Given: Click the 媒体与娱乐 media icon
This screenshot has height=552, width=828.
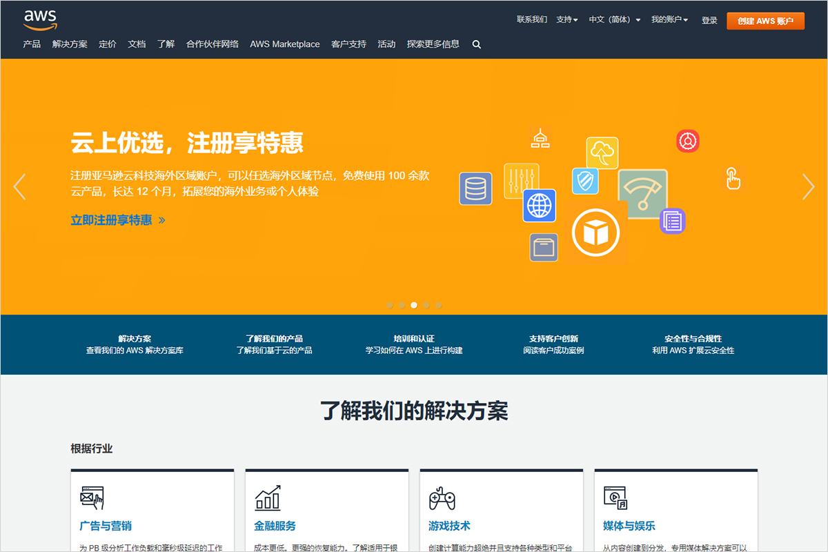Looking at the screenshot, I should click(x=615, y=497).
